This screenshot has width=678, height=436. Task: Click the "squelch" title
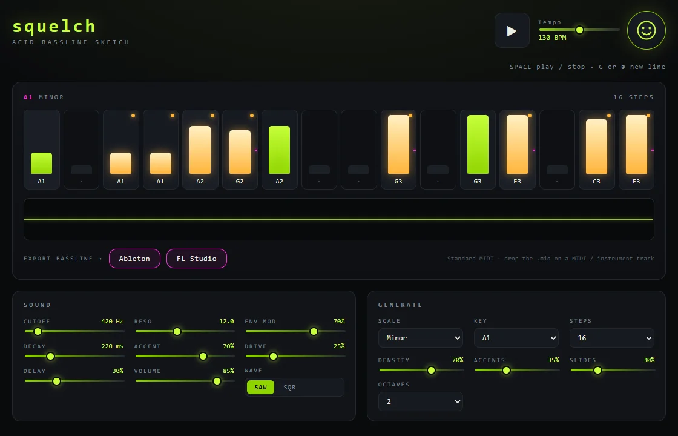pyautogui.click(x=54, y=27)
